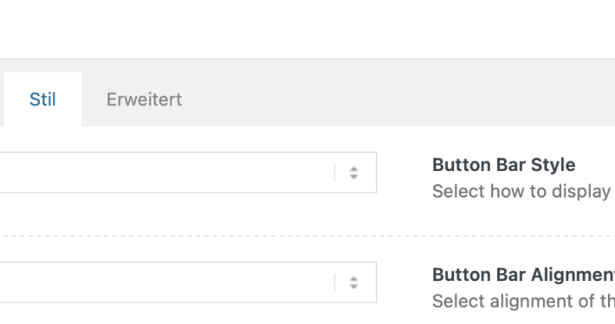
Task: Click the dashed separator between settings
Action: point(309,236)
